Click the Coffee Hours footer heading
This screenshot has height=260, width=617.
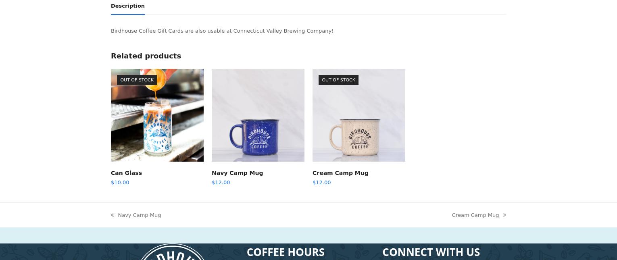(x=286, y=252)
